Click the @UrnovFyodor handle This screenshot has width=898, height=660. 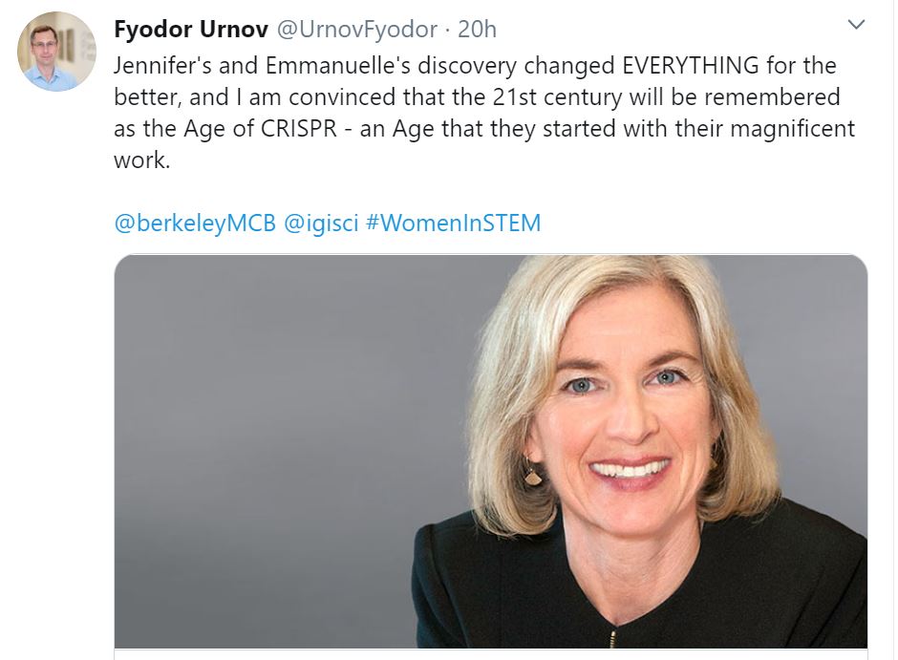click(x=357, y=30)
